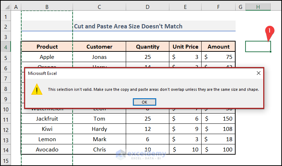Click the Product header cell
Image resolution: width=282 pixels, height=166 pixels.
coord(47,46)
